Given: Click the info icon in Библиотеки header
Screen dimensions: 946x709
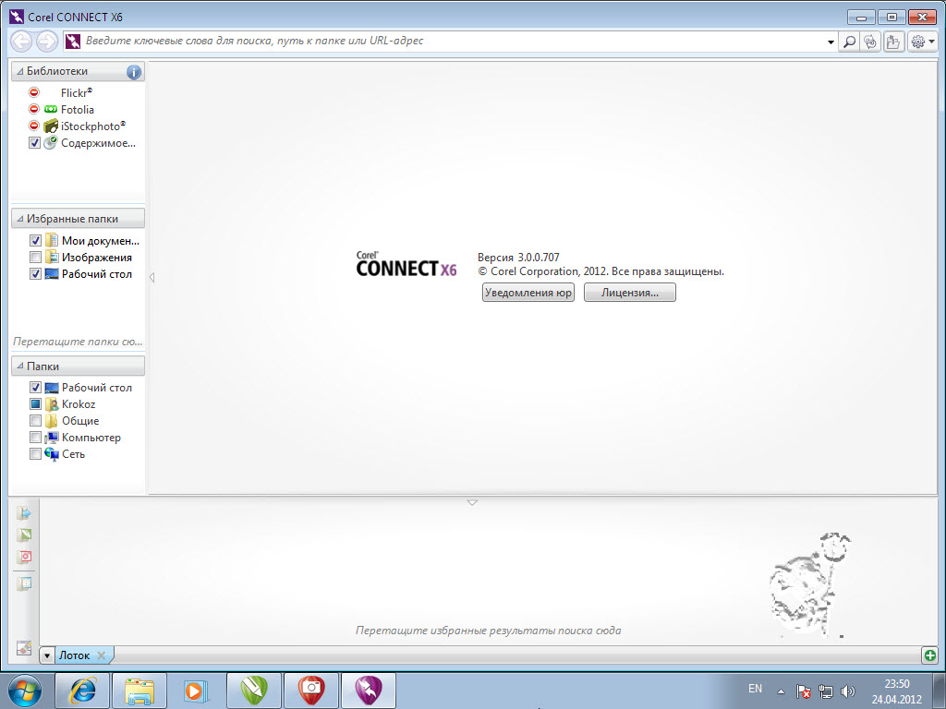Looking at the screenshot, I should tap(134, 71).
